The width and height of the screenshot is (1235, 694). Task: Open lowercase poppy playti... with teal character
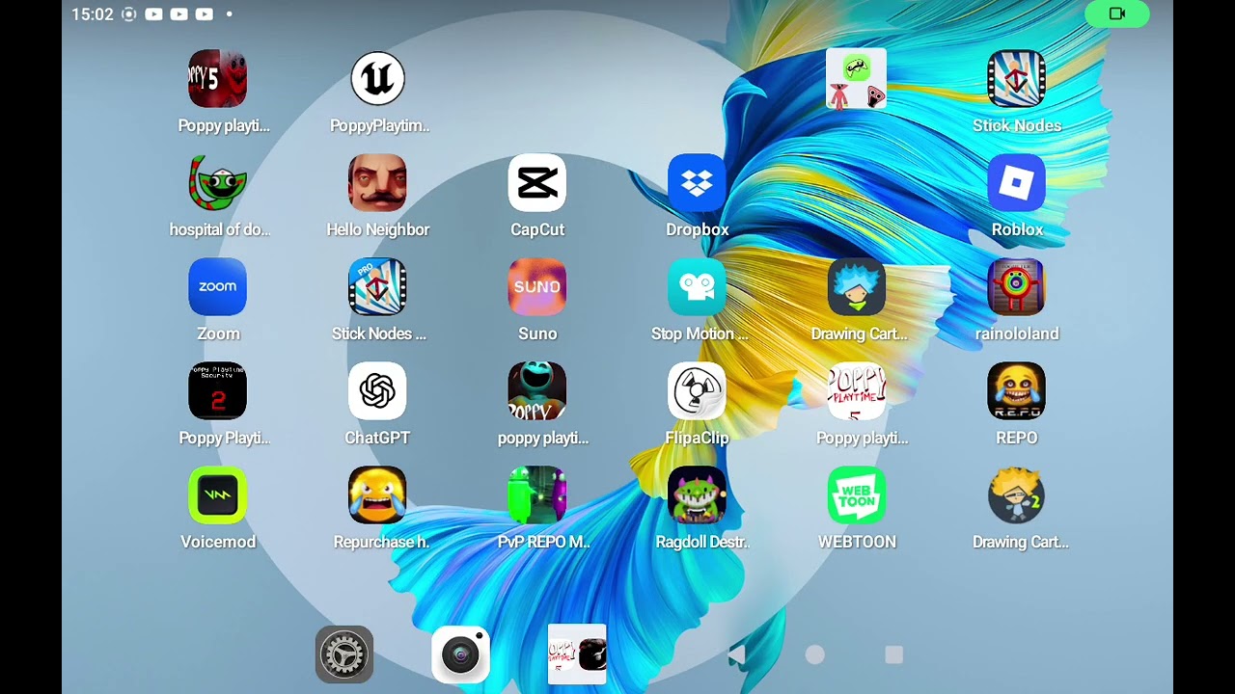click(537, 391)
